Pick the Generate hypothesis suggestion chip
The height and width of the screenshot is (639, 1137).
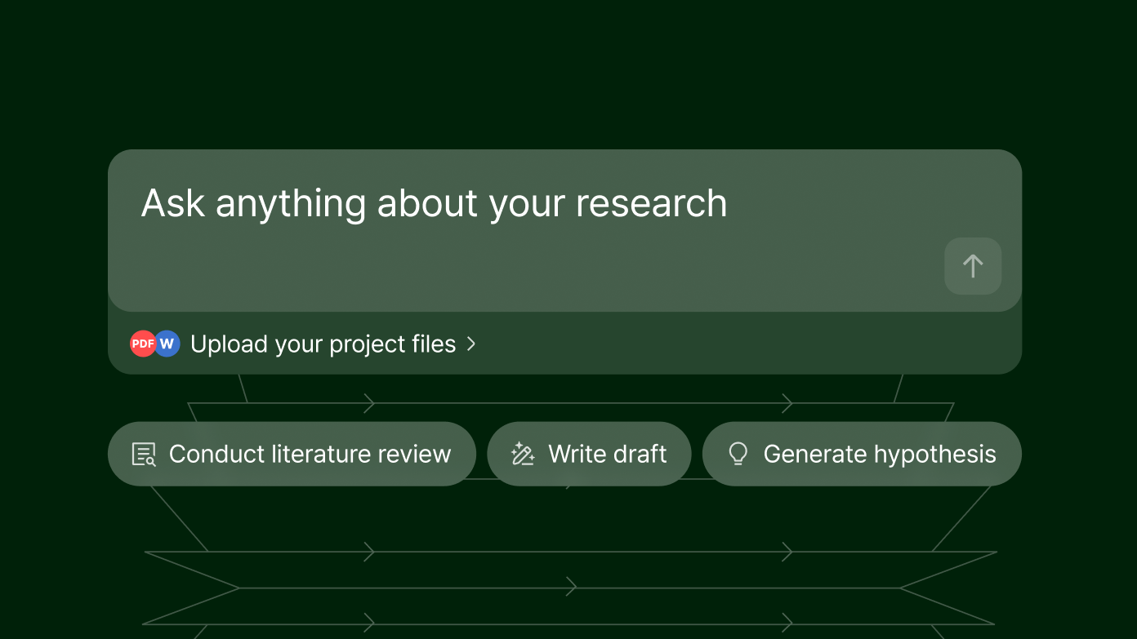pos(862,454)
